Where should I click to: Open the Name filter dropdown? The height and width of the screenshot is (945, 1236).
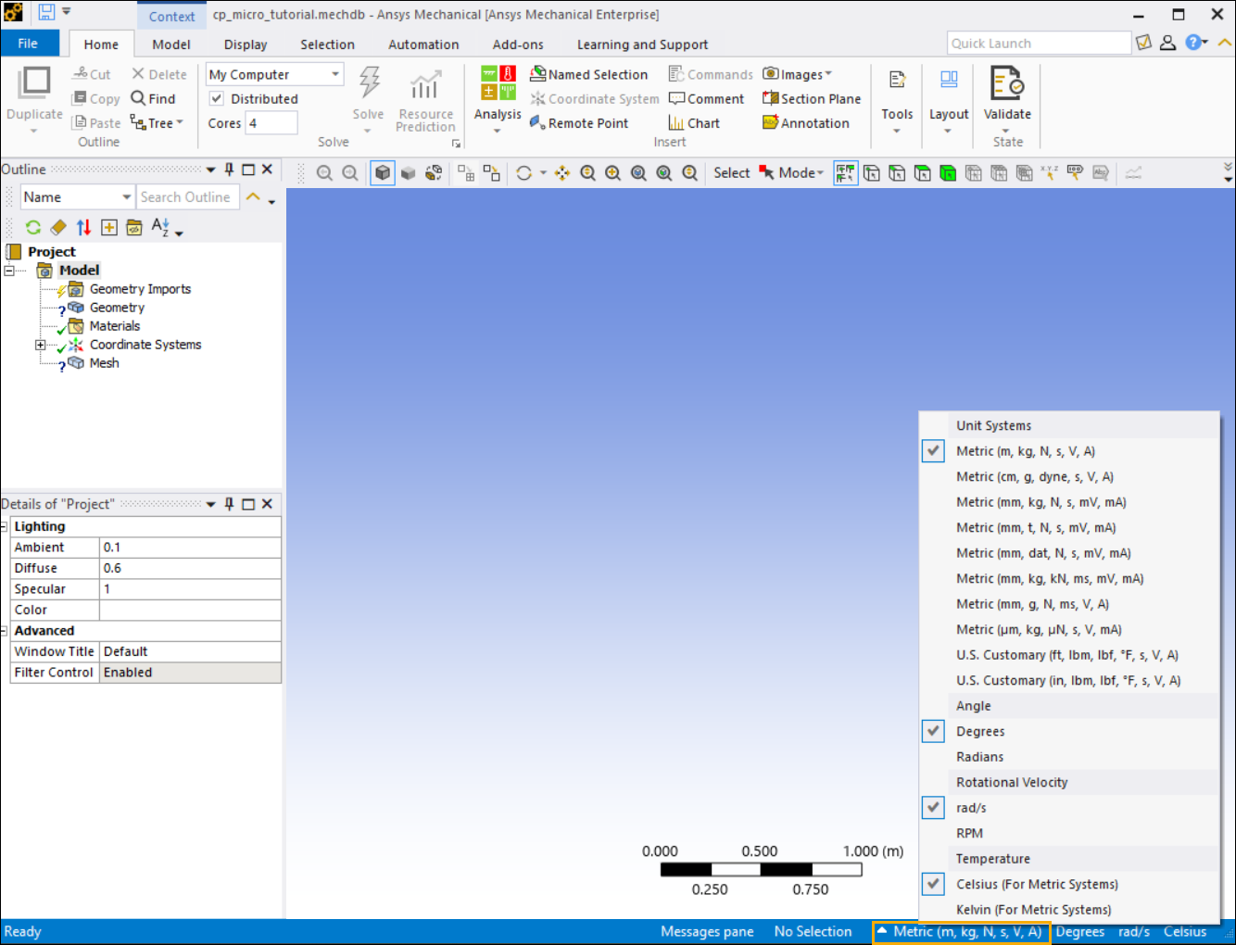[x=127, y=197]
